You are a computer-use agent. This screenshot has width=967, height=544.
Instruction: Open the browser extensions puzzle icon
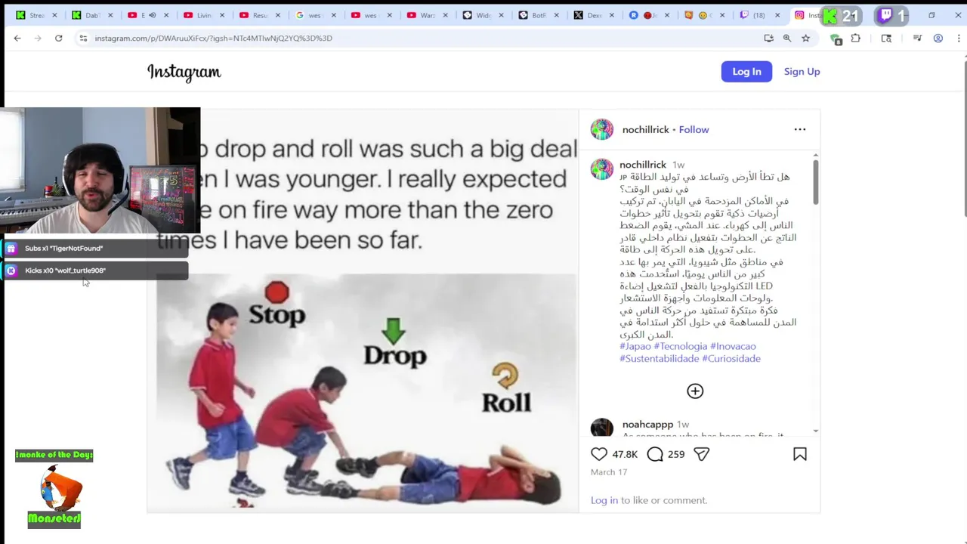[856, 38]
